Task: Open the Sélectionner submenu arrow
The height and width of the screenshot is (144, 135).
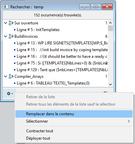Action: 129,121
